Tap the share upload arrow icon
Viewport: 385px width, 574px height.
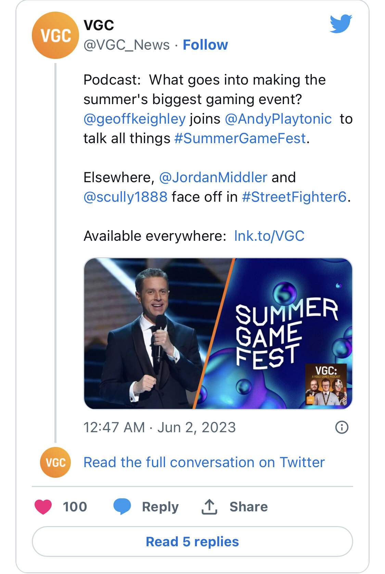click(x=209, y=507)
